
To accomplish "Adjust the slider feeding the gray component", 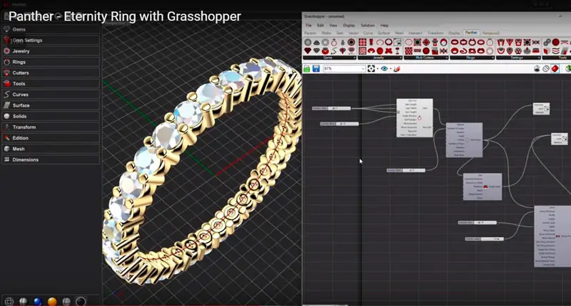I will coord(405,170).
